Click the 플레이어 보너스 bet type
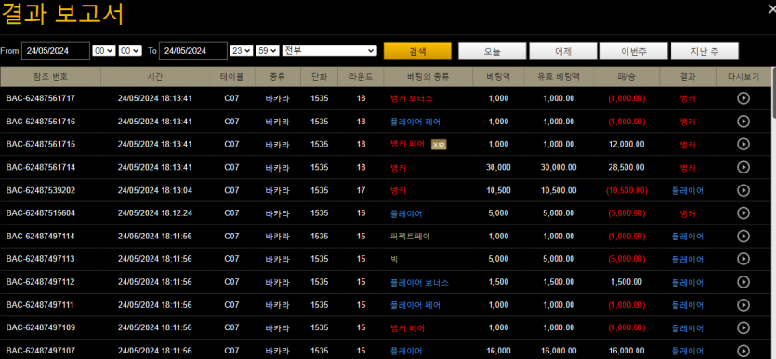The height and width of the screenshot is (359, 776). tap(419, 282)
